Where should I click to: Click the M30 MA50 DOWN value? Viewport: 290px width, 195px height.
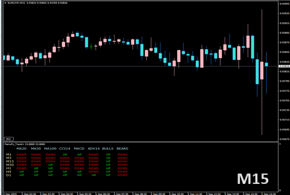(x=36, y=165)
